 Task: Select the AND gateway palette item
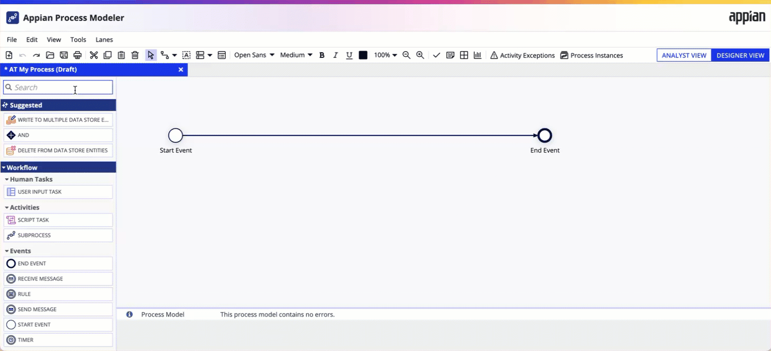58,135
